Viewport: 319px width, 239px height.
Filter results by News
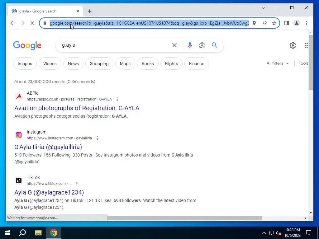point(73,63)
